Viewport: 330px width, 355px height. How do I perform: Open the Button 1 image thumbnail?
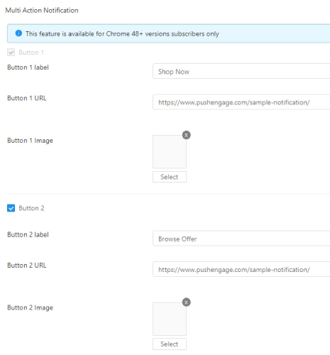[170, 152]
